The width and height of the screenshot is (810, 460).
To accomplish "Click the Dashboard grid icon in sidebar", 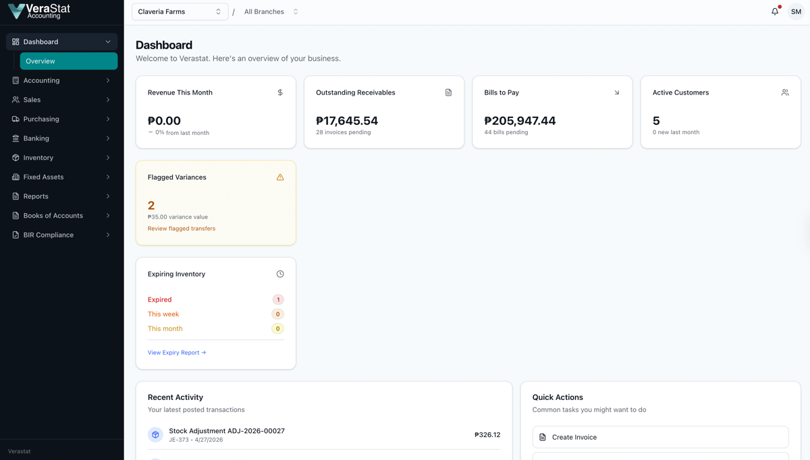I will [x=16, y=42].
